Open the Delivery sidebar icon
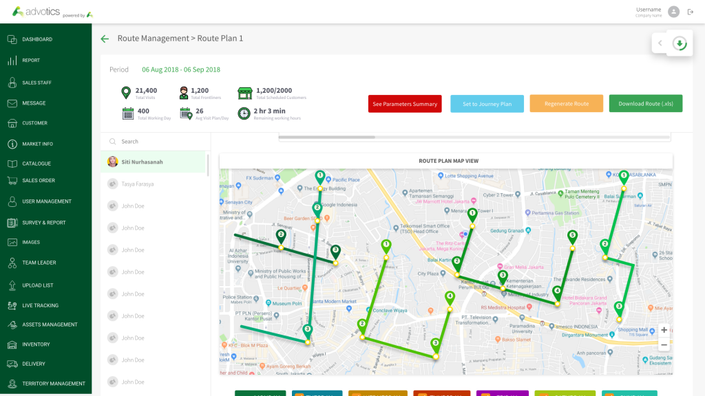Viewport: 705px width, 396px height. pos(11,364)
